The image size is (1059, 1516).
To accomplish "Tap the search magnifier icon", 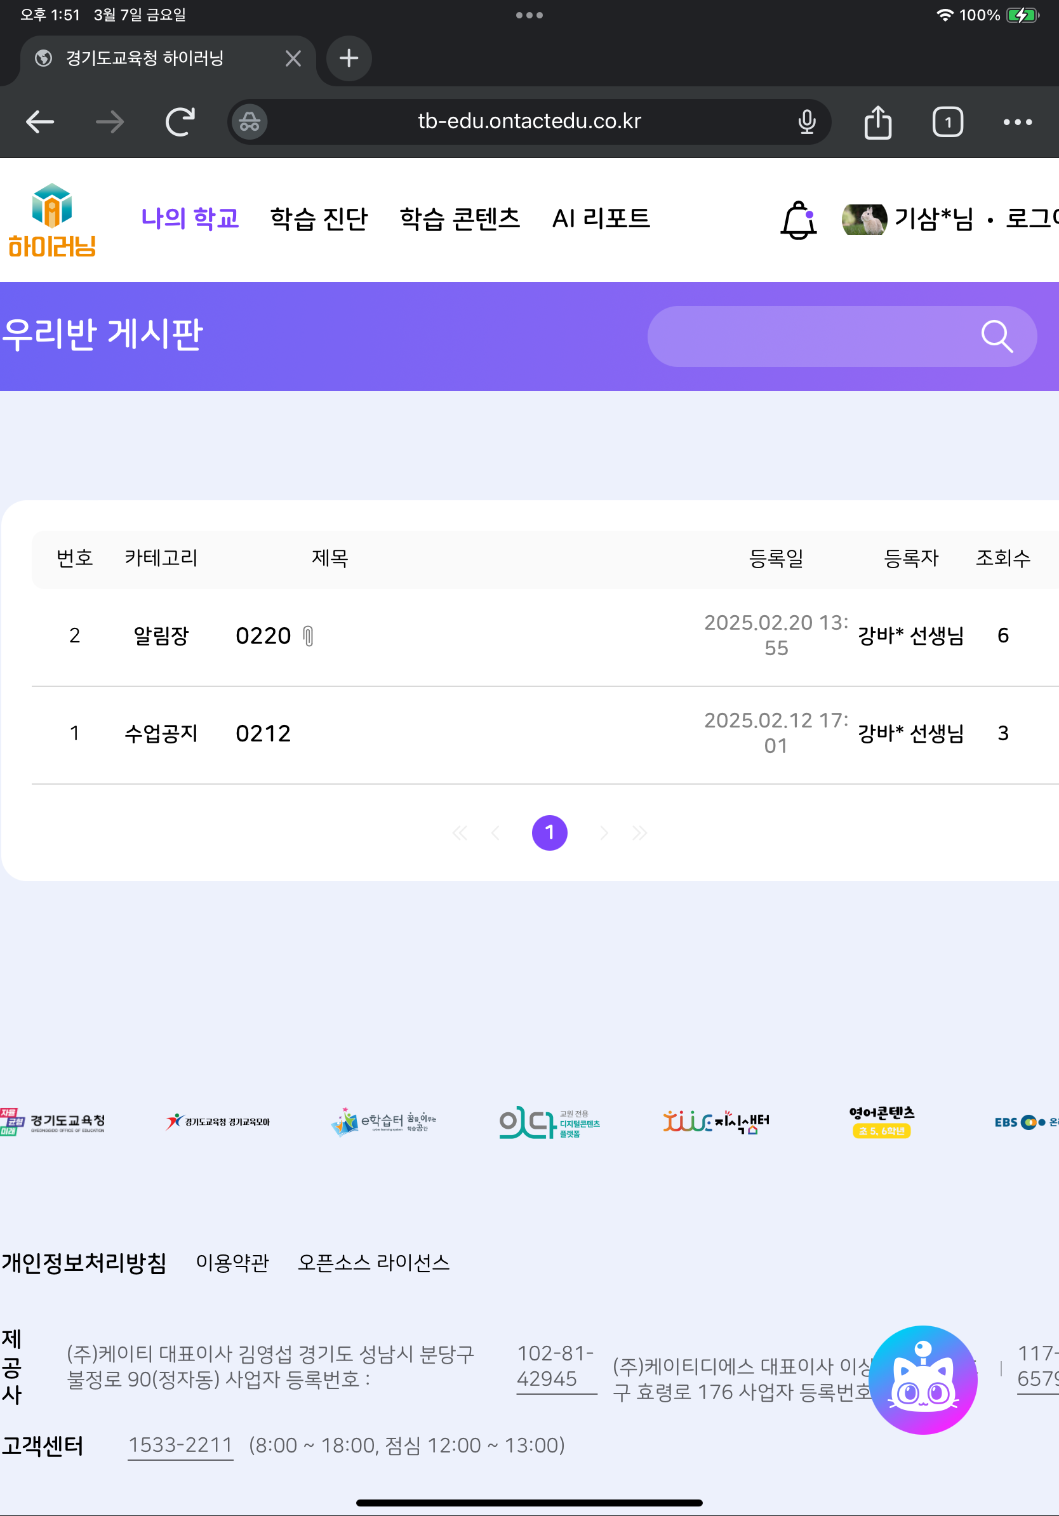I will [x=996, y=336].
